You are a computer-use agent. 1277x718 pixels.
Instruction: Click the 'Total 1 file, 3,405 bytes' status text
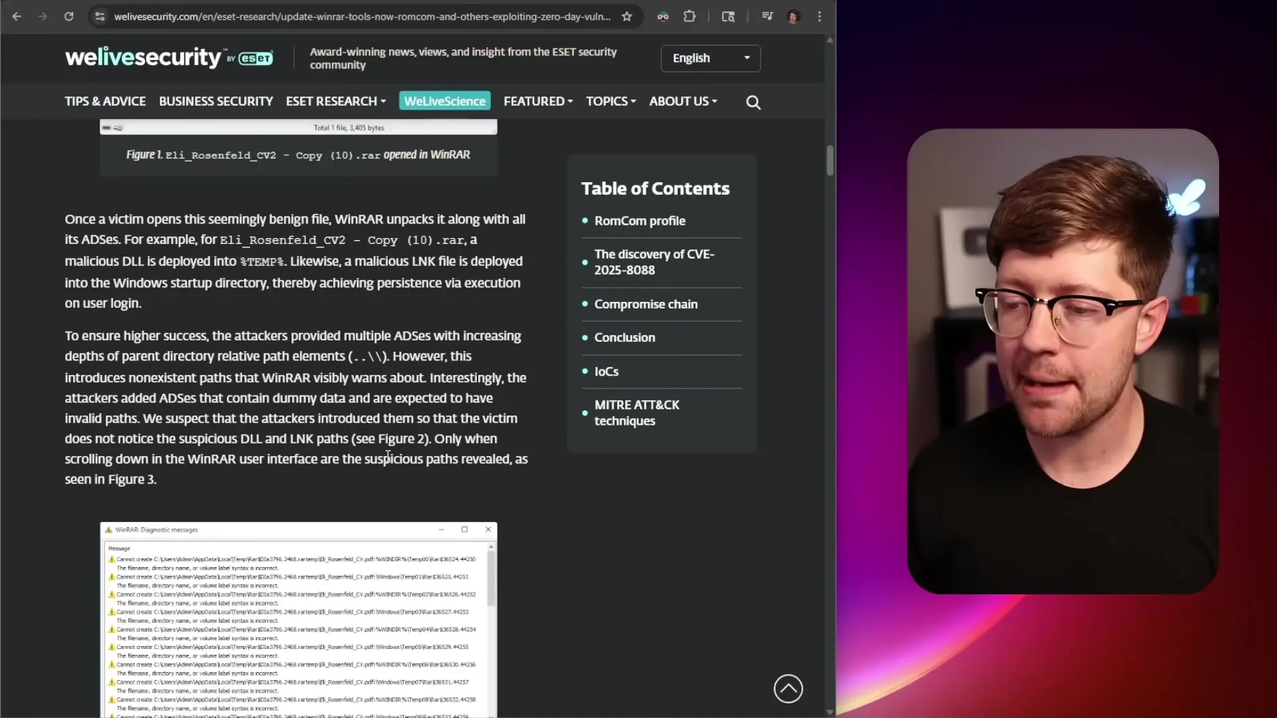pyautogui.click(x=349, y=128)
